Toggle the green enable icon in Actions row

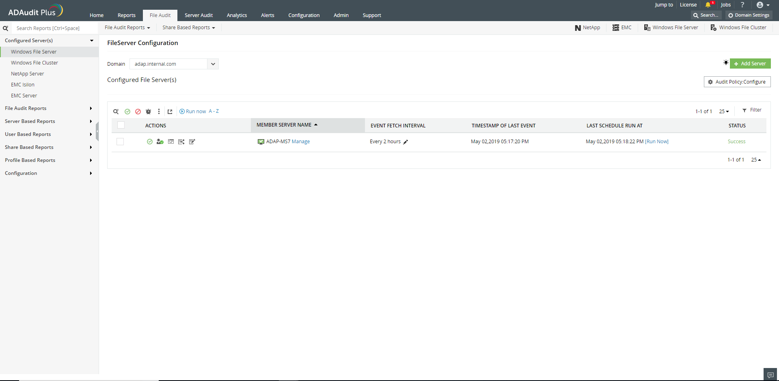tap(150, 142)
